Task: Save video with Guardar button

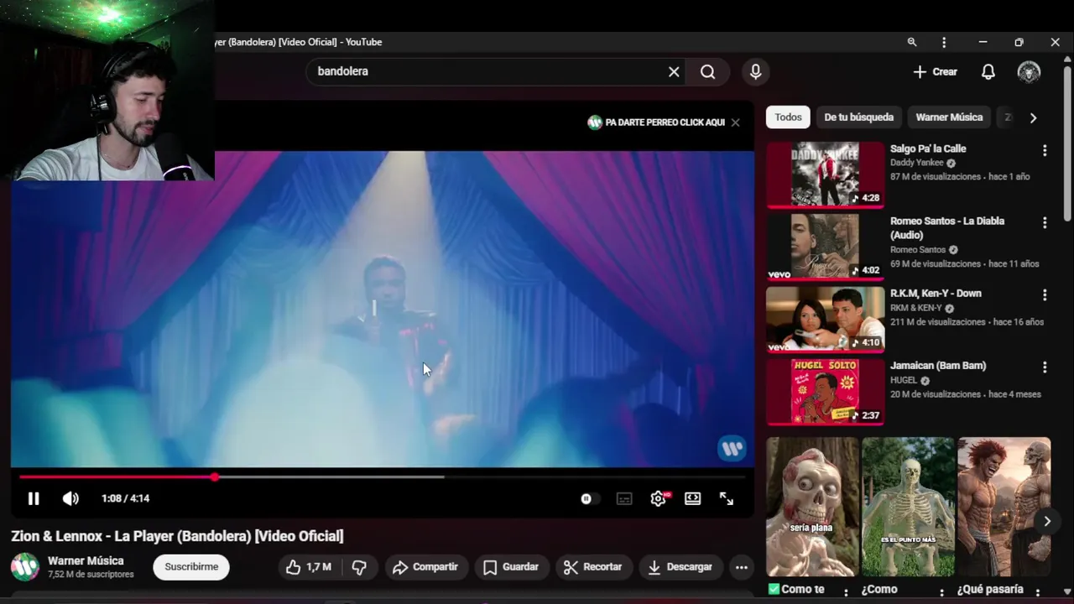Action: pyautogui.click(x=511, y=567)
